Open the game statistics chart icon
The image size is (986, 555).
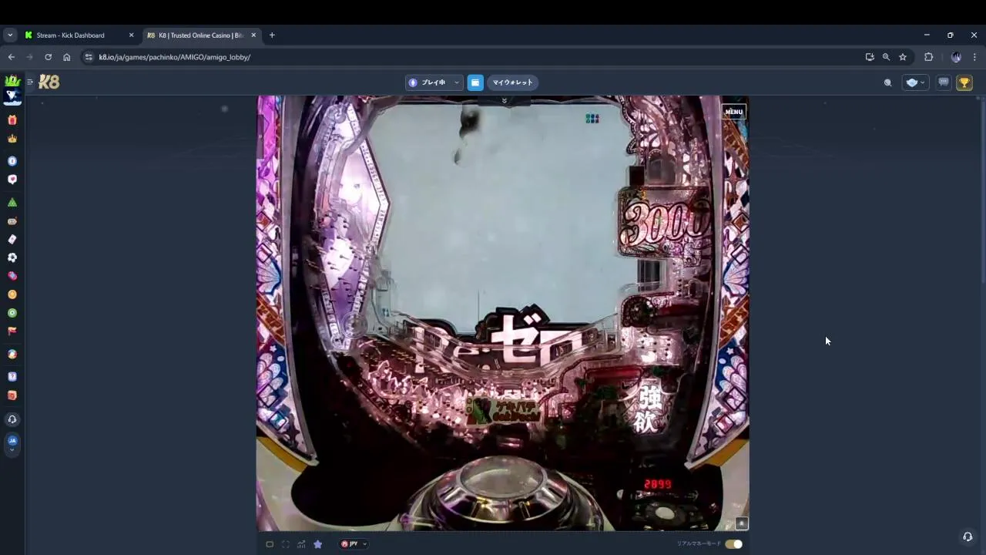tap(301, 544)
